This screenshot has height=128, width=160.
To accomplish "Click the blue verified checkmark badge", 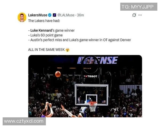I will (50, 15).
